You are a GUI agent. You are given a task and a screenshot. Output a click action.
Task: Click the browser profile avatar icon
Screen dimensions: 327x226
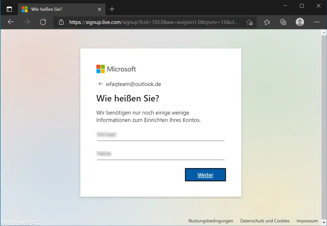300,22
